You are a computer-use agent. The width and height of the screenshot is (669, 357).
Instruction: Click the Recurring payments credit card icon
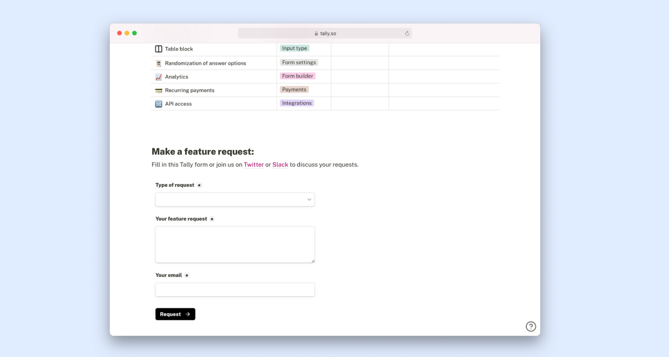coord(158,90)
